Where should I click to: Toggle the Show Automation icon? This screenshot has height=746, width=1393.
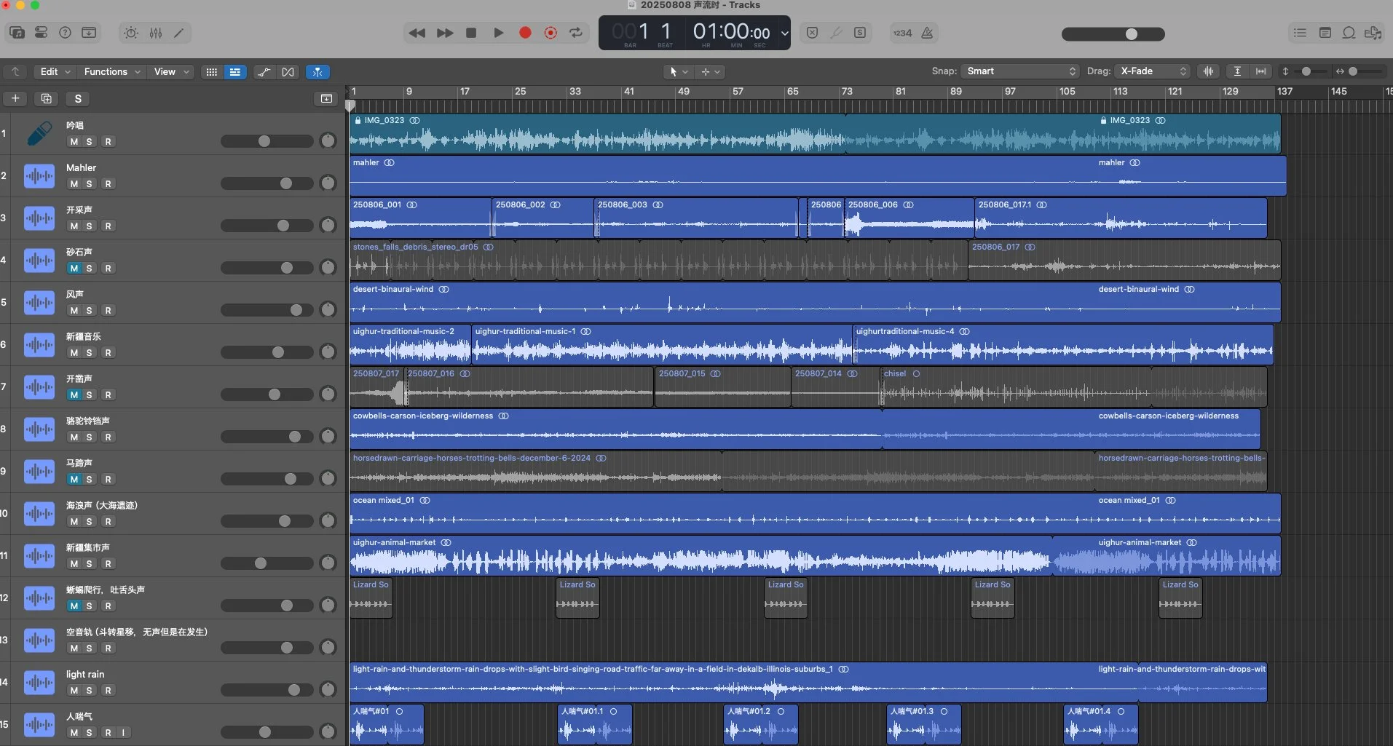click(x=264, y=72)
